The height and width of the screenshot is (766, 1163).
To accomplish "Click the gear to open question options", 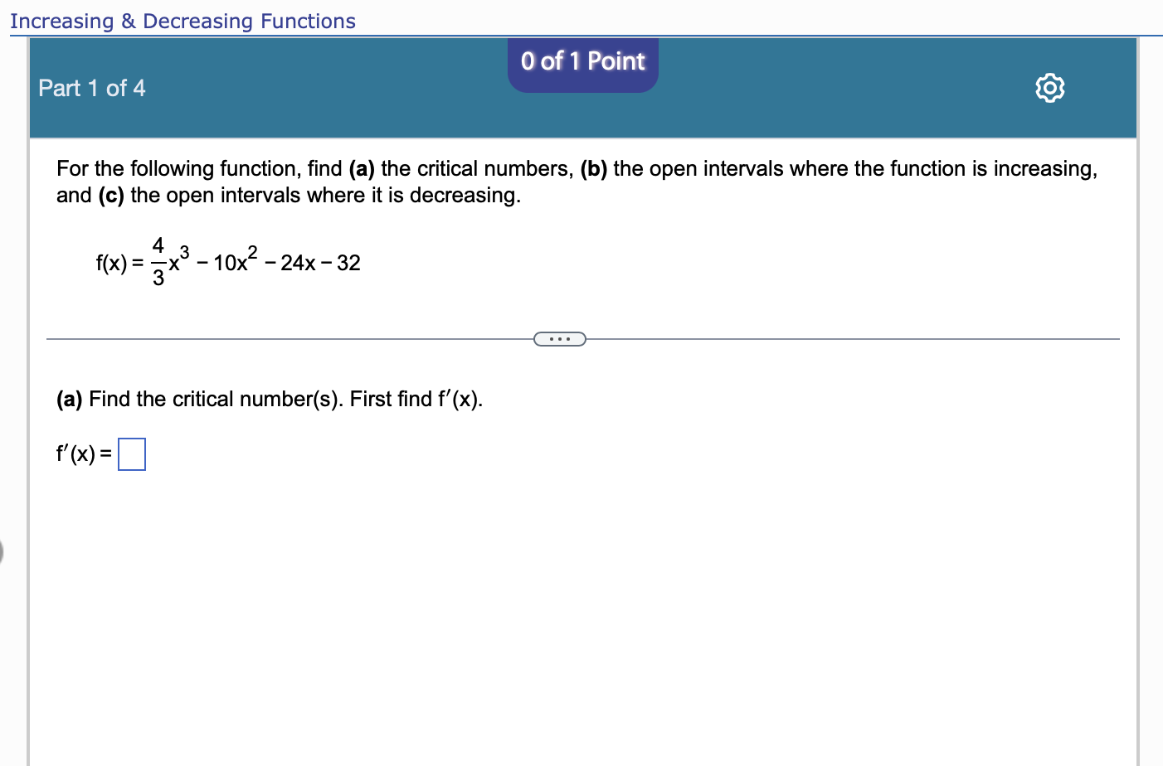I will point(1050,88).
